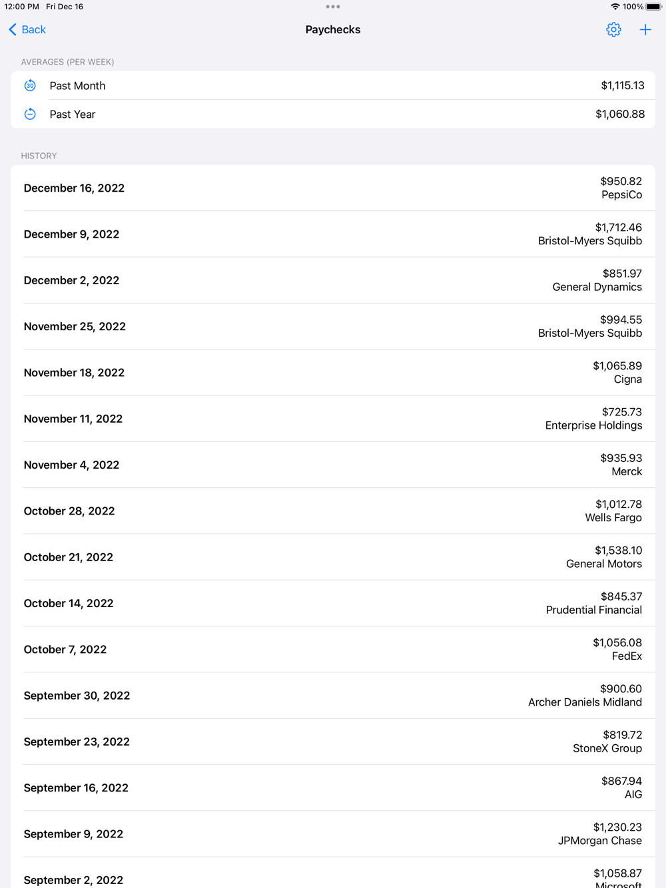Tap the Past Month 30-day clock icon
The image size is (666, 888).
tap(30, 85)
